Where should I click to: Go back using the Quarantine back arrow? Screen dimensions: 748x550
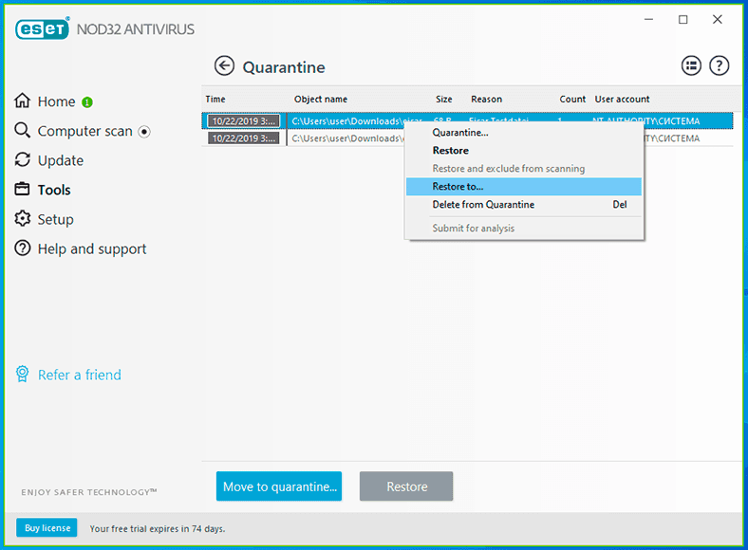(224, 65)
